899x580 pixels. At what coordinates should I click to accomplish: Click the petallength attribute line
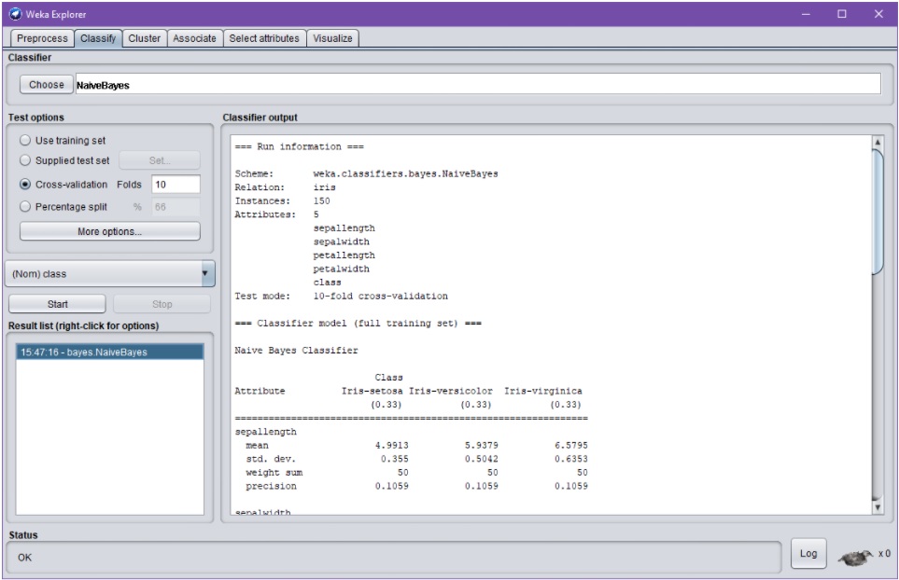pos(344,255)
